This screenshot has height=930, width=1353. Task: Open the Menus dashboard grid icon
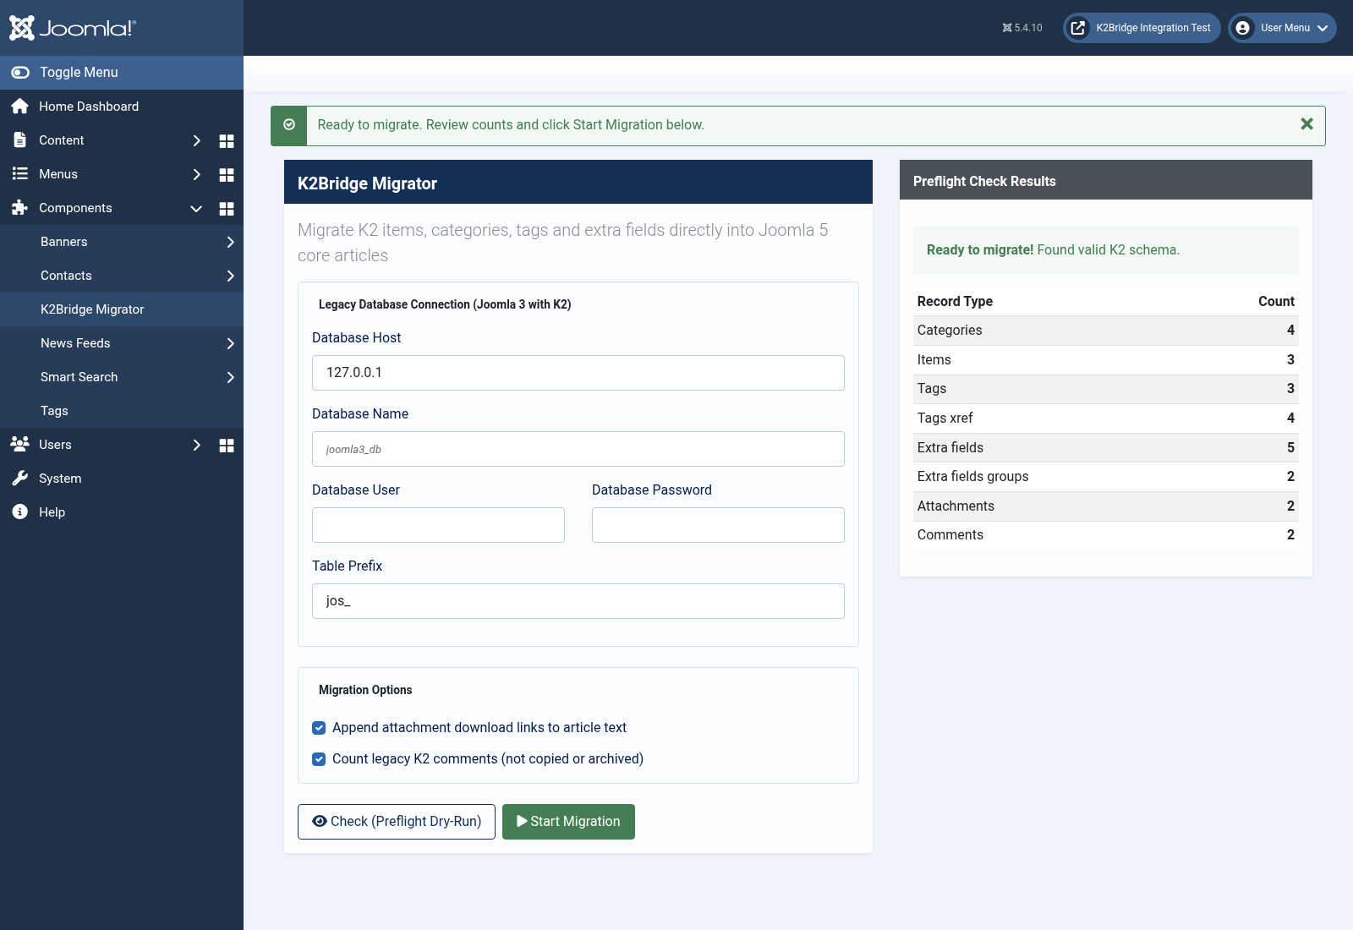click(x=227, y=175)
